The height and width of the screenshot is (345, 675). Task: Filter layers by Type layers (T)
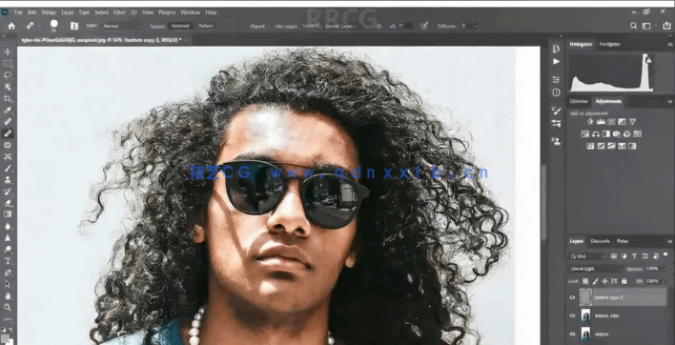[x=635, y=256]
